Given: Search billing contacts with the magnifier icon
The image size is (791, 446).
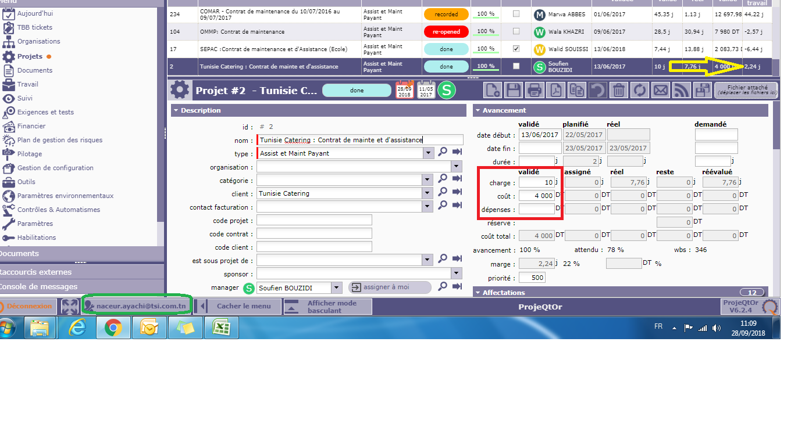Looking at the screenshot, I should coord(443,206).
